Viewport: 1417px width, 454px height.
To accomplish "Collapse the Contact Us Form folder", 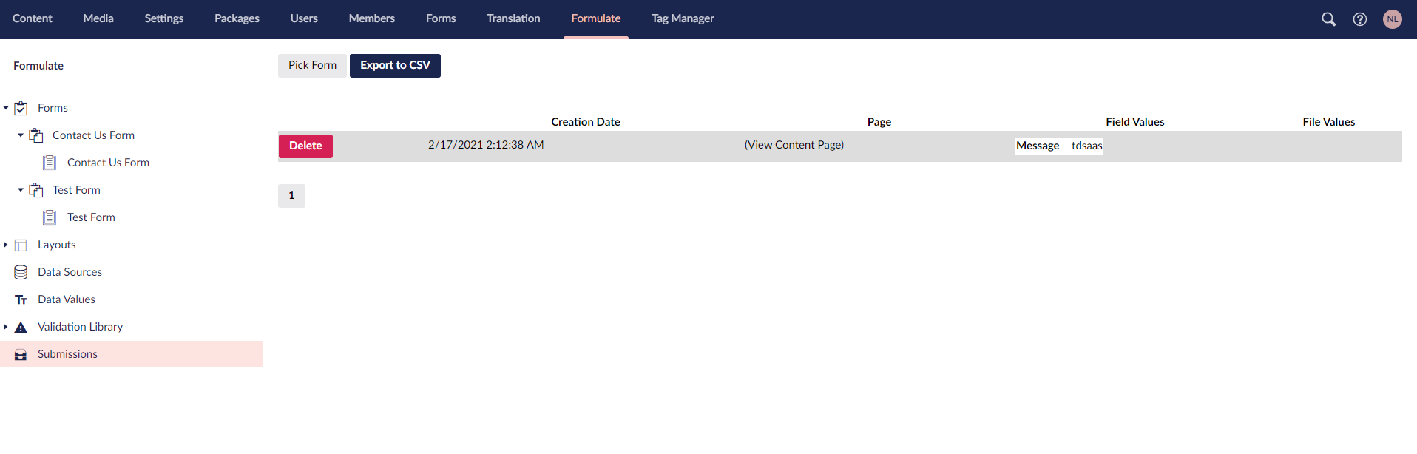I will 21,135.
